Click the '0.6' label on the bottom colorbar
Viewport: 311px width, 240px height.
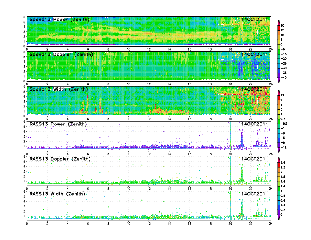click(x=283, y=200)
